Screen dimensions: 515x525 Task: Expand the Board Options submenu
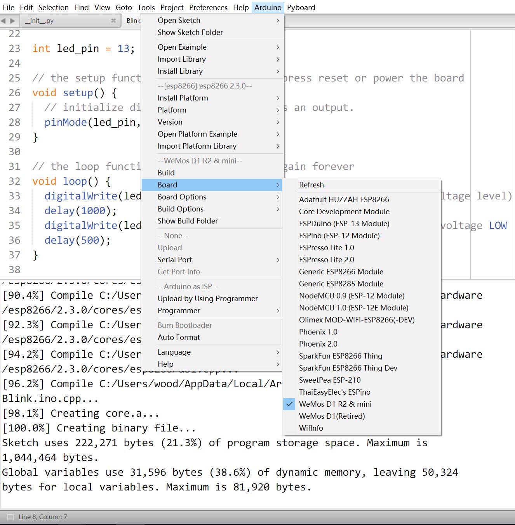click(x=212, y=197)
